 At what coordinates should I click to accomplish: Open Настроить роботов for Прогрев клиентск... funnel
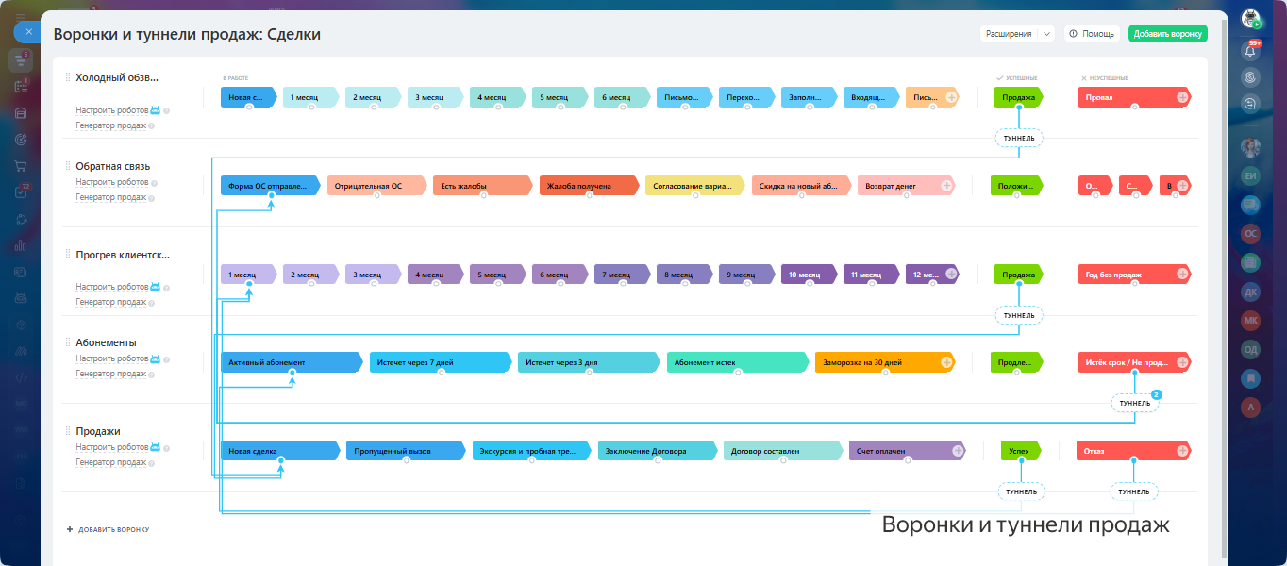(112, 287)
